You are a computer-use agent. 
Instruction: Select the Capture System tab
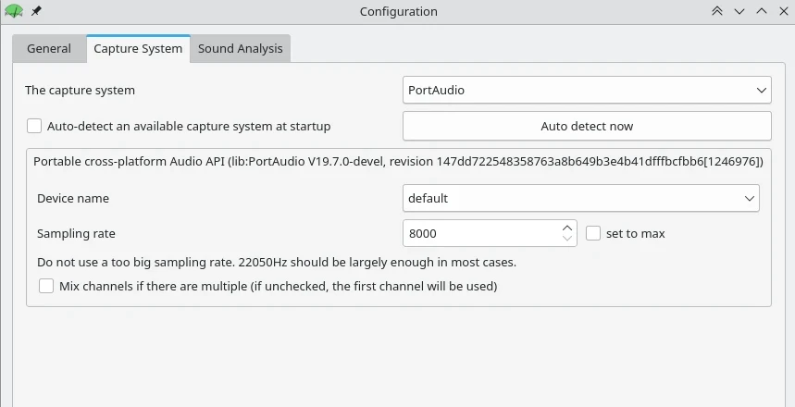point(138,49)
